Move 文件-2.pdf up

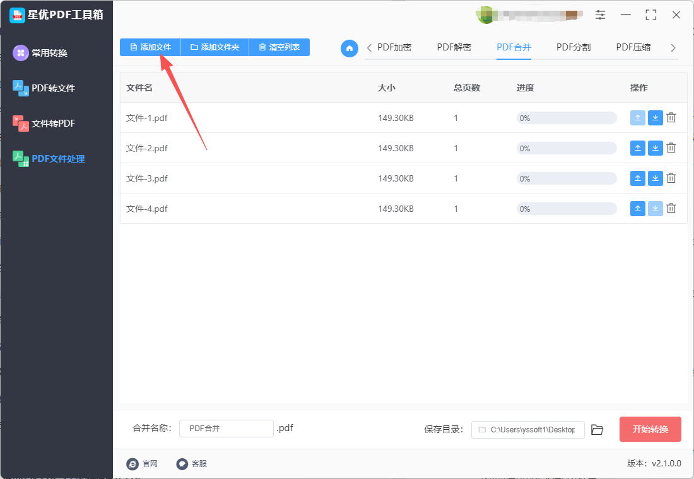click(x=638, y=147)
